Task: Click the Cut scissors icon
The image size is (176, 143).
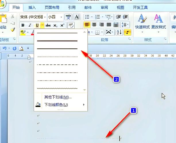Action: coord(13,16)
